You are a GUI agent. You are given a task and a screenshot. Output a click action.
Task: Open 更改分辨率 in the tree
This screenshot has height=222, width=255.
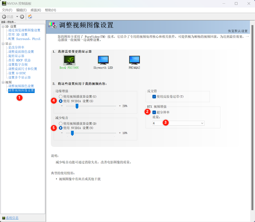[16, 47]
